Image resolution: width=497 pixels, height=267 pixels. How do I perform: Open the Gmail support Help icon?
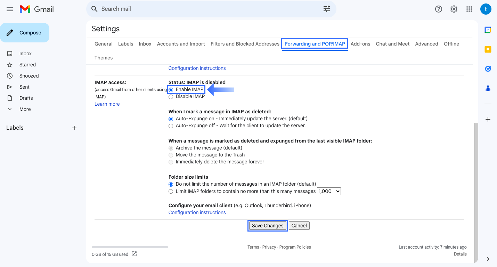tap(438, 9)
